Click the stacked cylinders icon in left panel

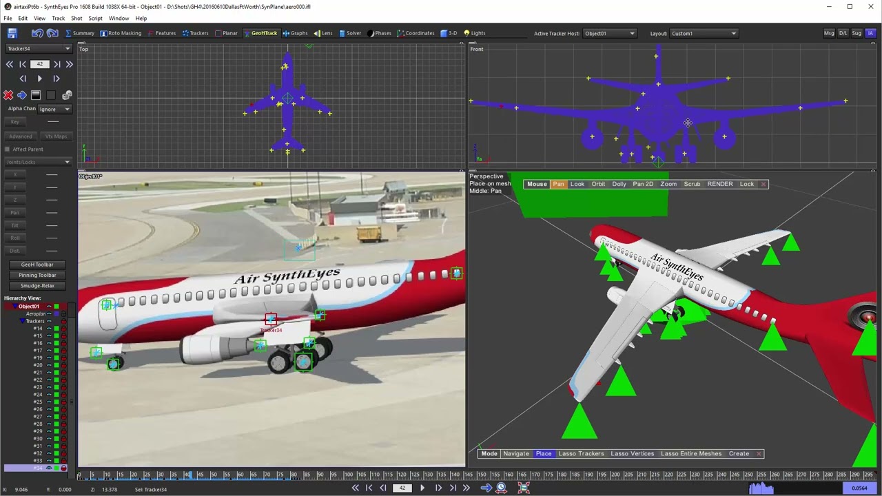67,95
